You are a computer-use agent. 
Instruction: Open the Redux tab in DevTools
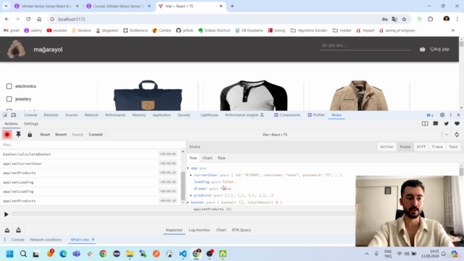(x=336, y=115)
